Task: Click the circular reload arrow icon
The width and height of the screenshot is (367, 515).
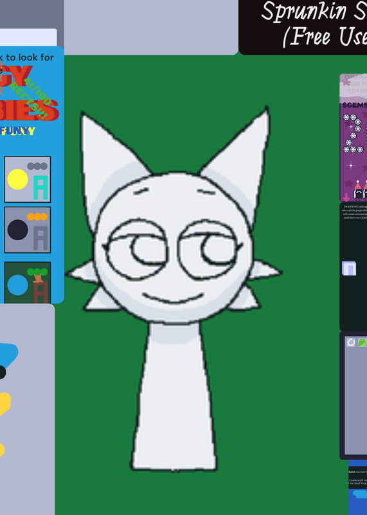Action: (x=351, y=342)
